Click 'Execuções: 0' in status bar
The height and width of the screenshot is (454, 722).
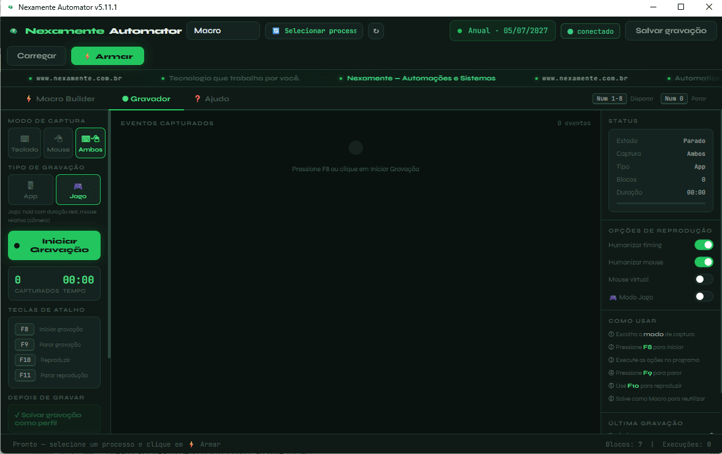tap(686, 444)
